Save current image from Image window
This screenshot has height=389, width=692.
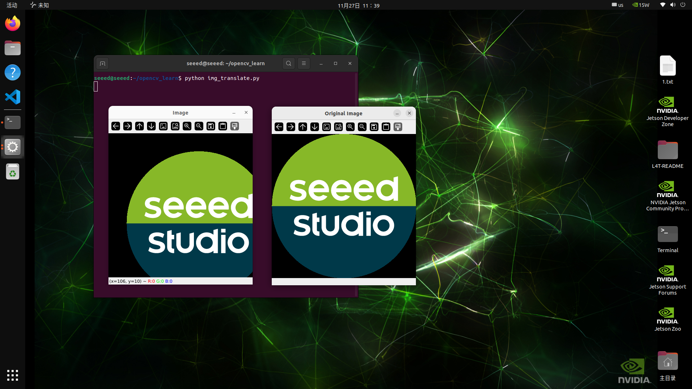[211, 126]
